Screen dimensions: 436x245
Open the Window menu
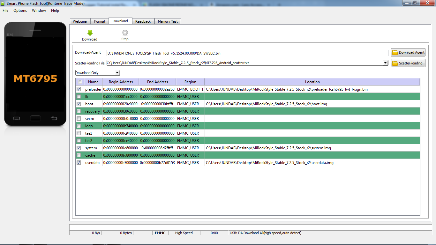39,11
